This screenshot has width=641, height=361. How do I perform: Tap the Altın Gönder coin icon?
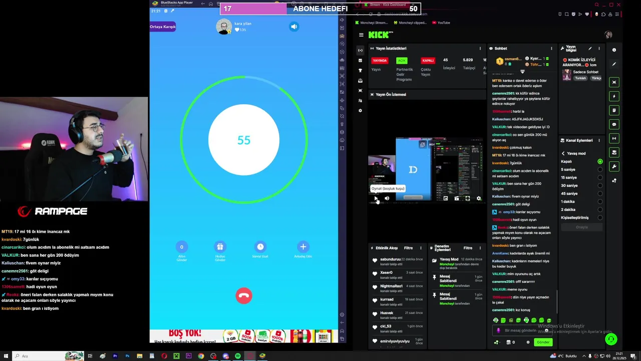tap(182, 247)
